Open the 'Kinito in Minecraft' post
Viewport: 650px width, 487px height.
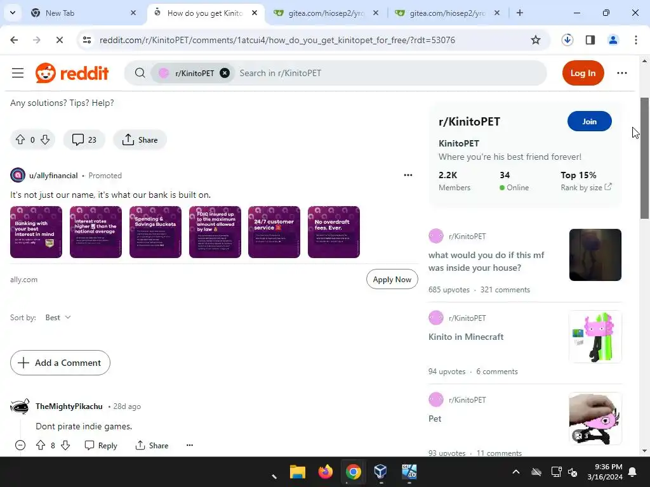coord(466,337)
